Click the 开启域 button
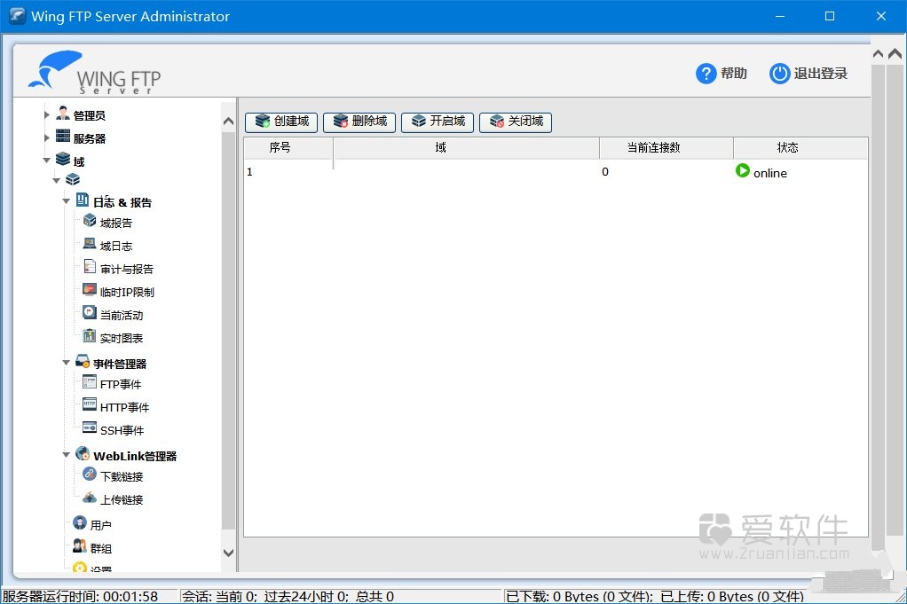 (438, 122)
